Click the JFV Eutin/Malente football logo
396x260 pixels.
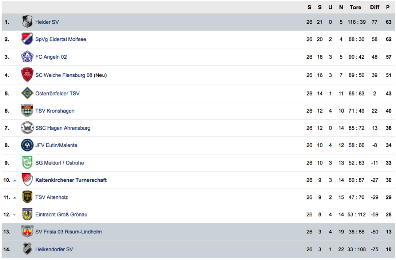[x=27, y=145]
